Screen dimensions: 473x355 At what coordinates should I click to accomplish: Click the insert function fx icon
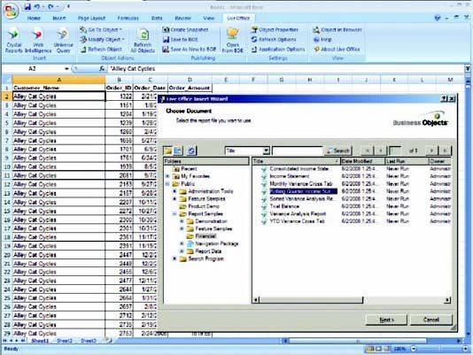click(102, 69)
